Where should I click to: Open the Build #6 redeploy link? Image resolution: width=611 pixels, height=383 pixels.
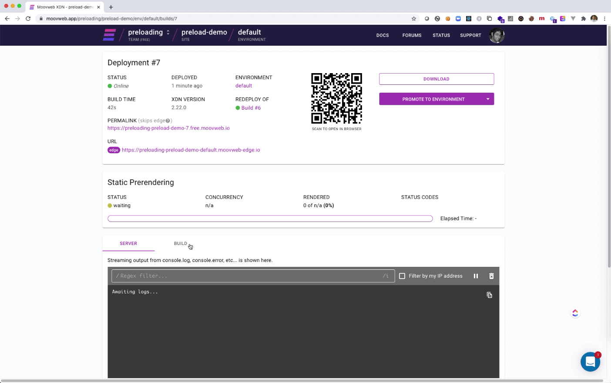coord(251,108)
